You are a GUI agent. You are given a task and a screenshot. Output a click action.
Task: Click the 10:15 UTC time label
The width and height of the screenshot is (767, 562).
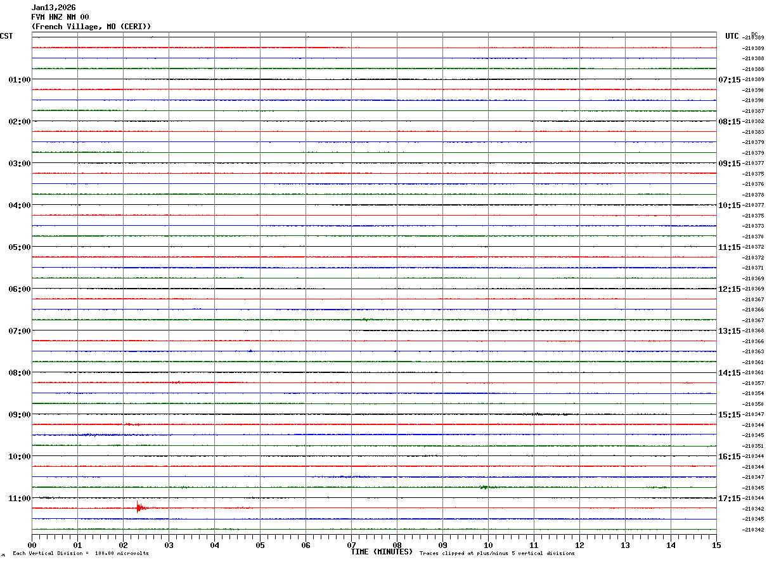tap(730, 205)
